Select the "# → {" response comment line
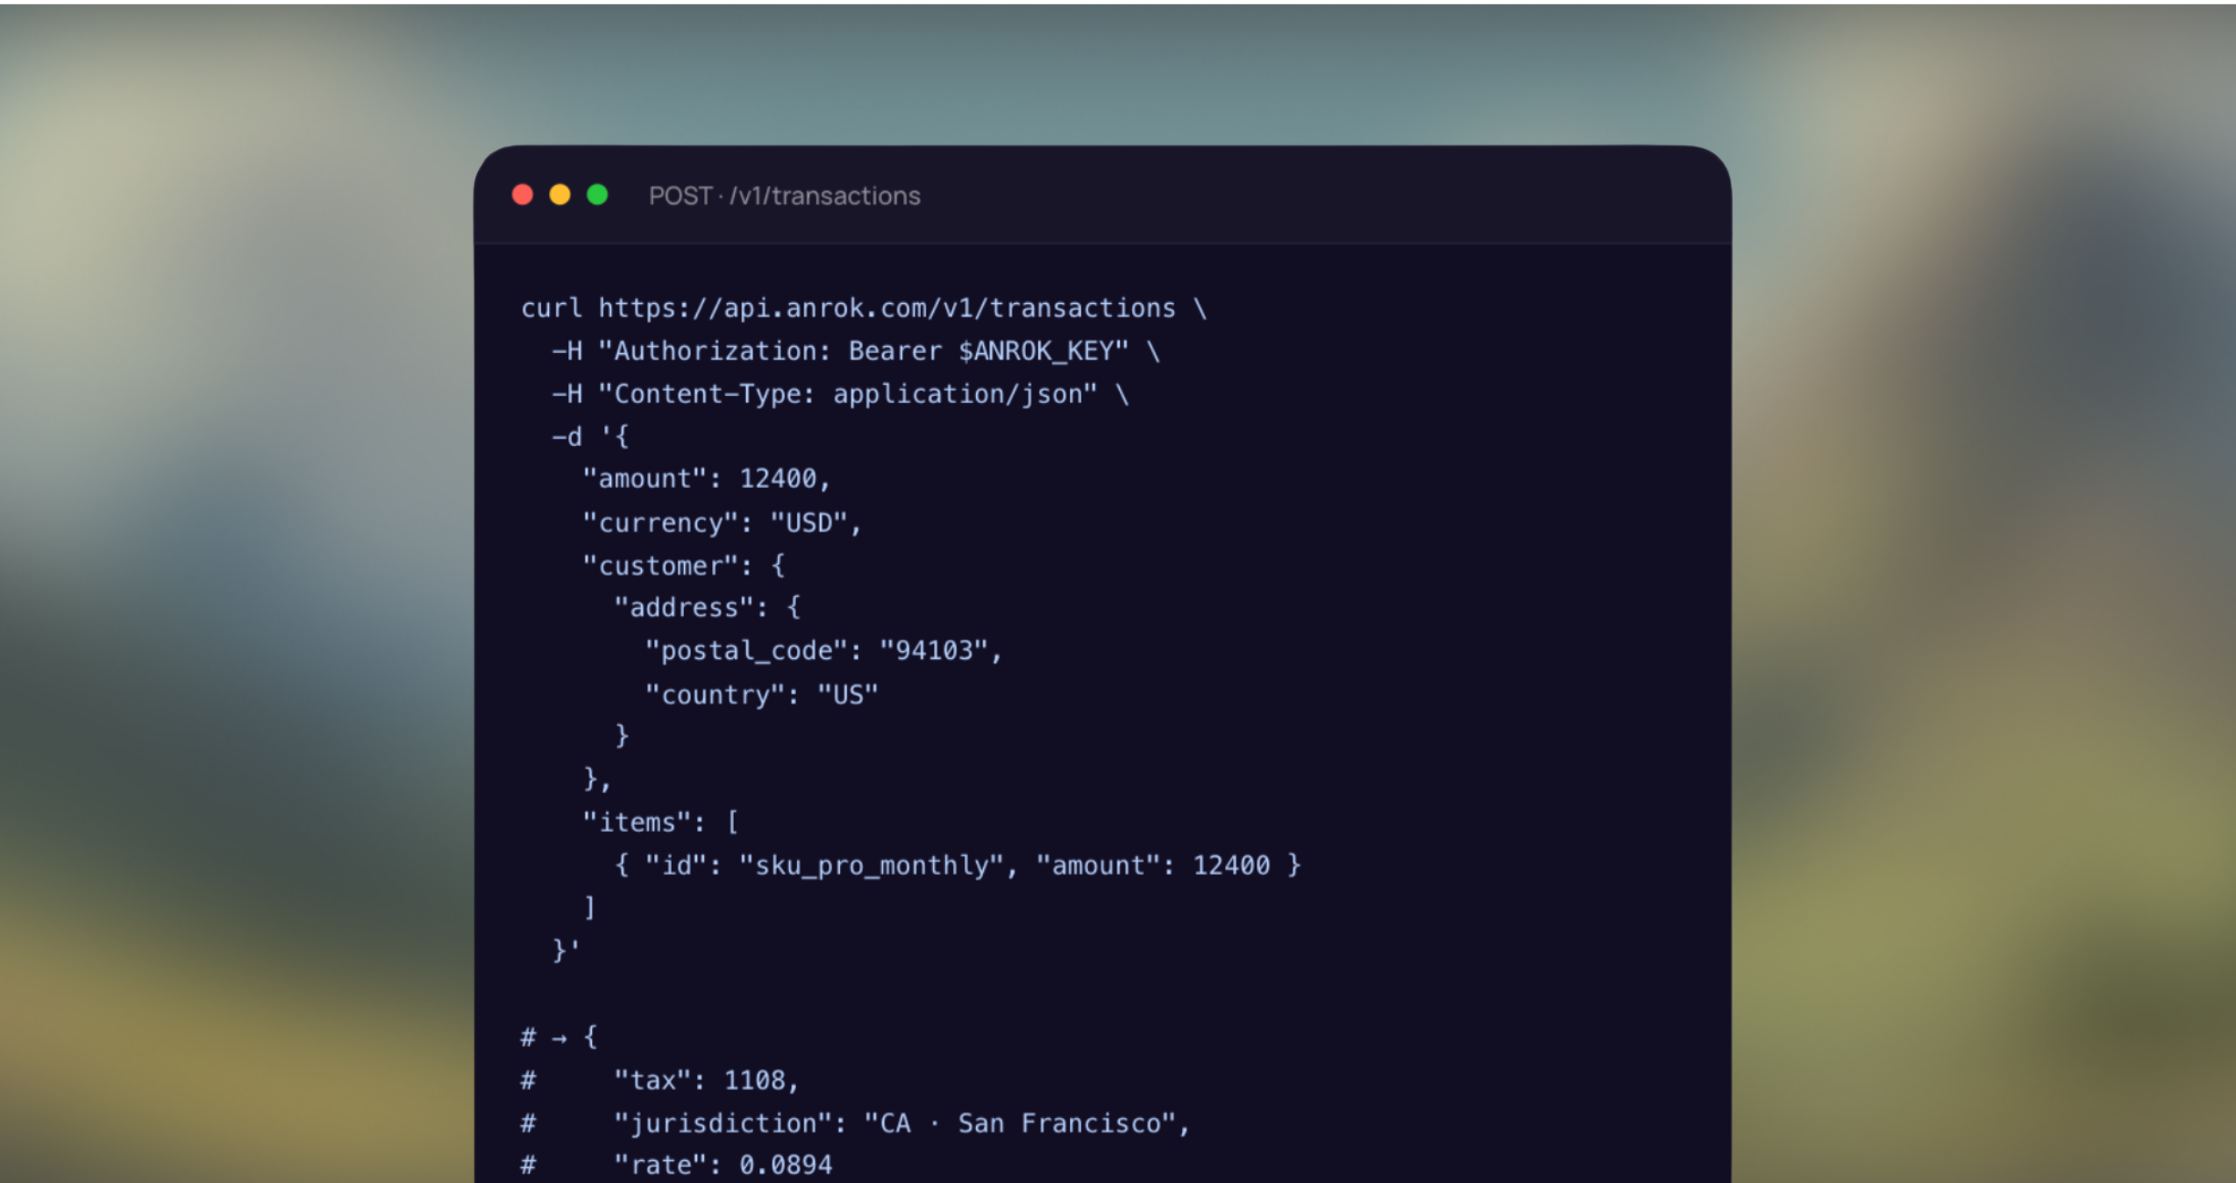The image size is (2236, 1183). point(559,1038)
